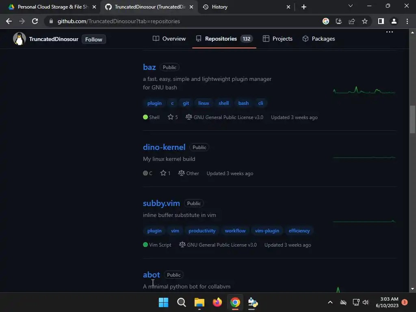This screenshot has width=416, height=312.
Task: Click subby.vim license scale icon
Action: click(182, 245)
